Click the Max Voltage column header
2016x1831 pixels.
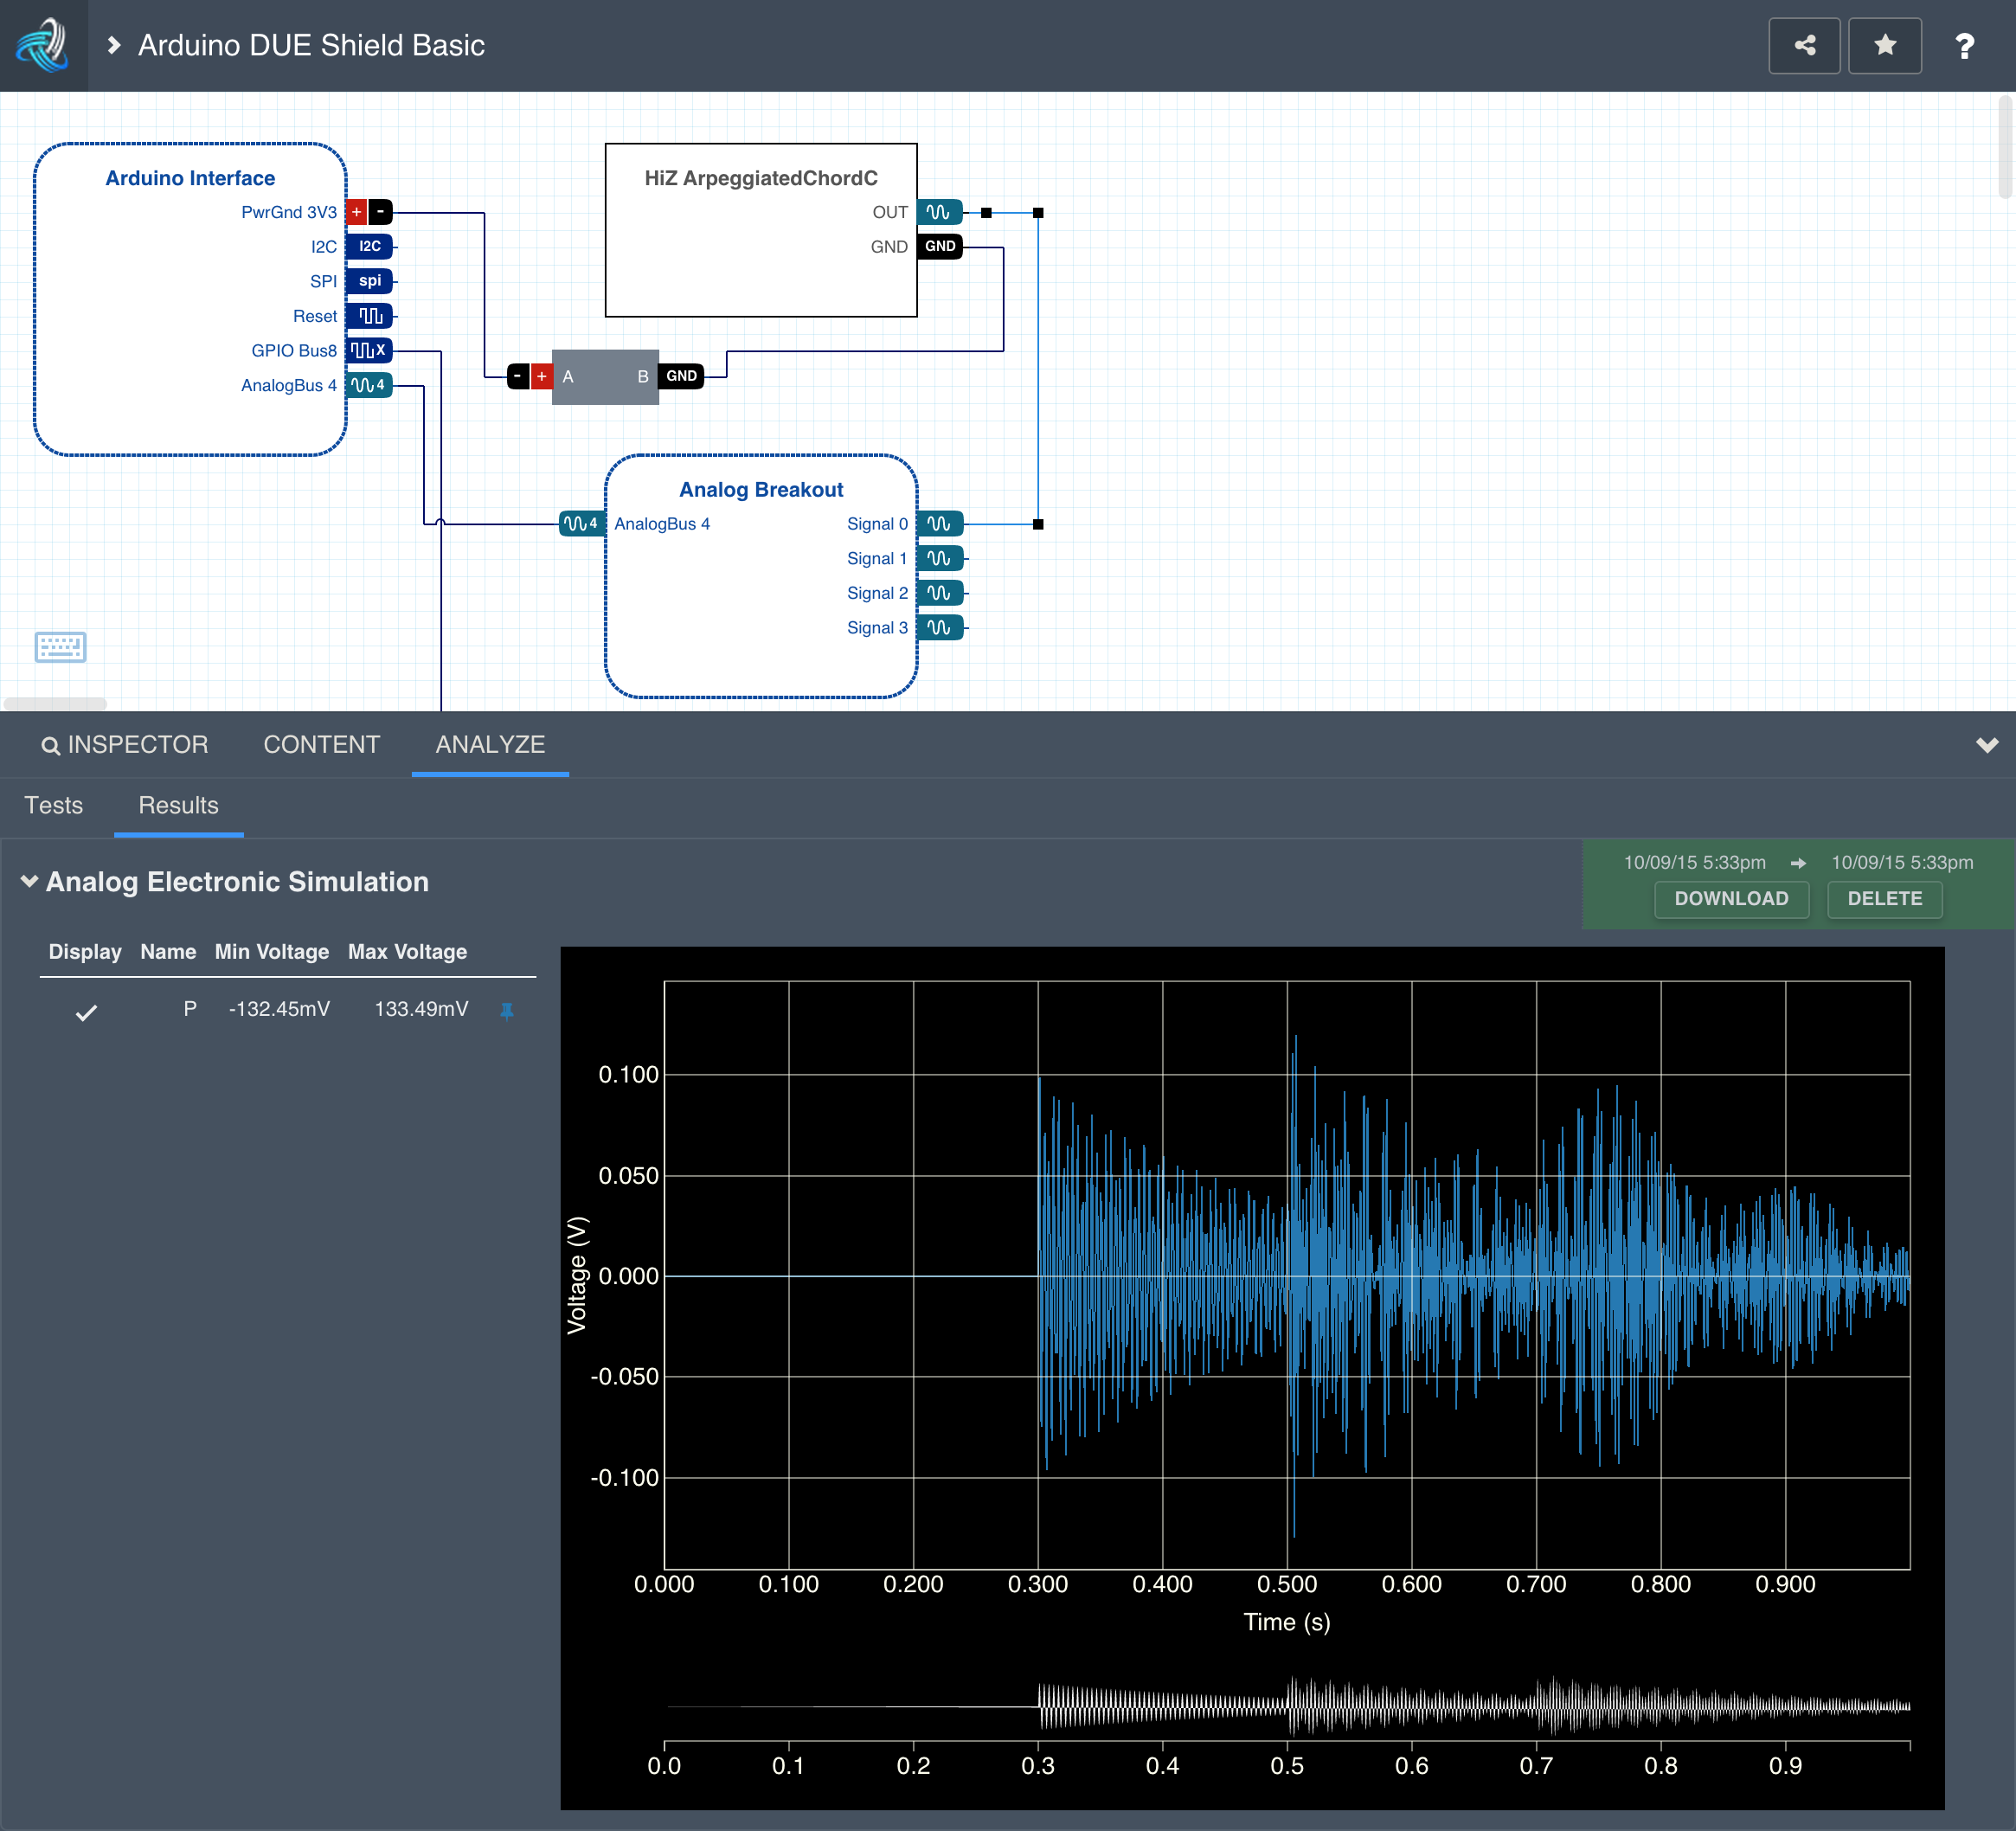407,952
